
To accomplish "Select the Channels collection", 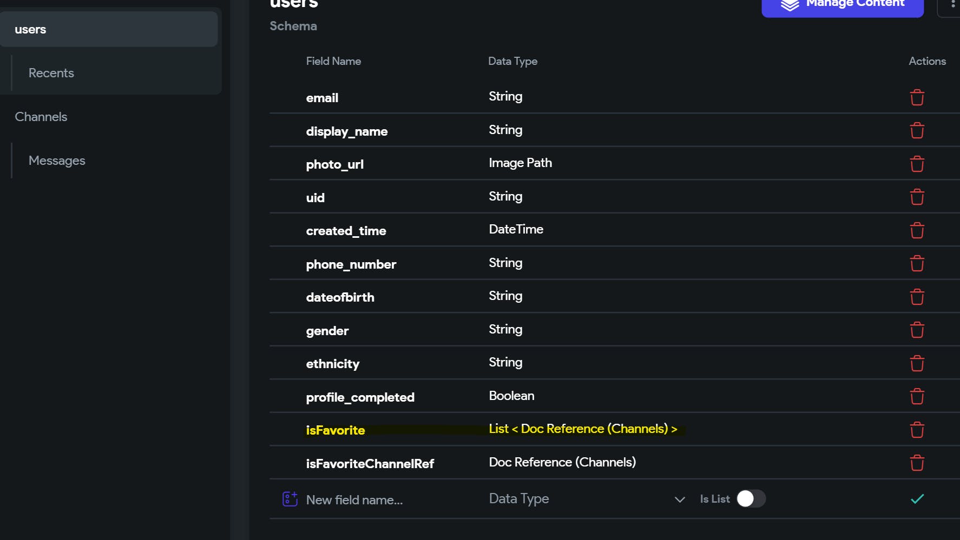I will coord(41,117).
